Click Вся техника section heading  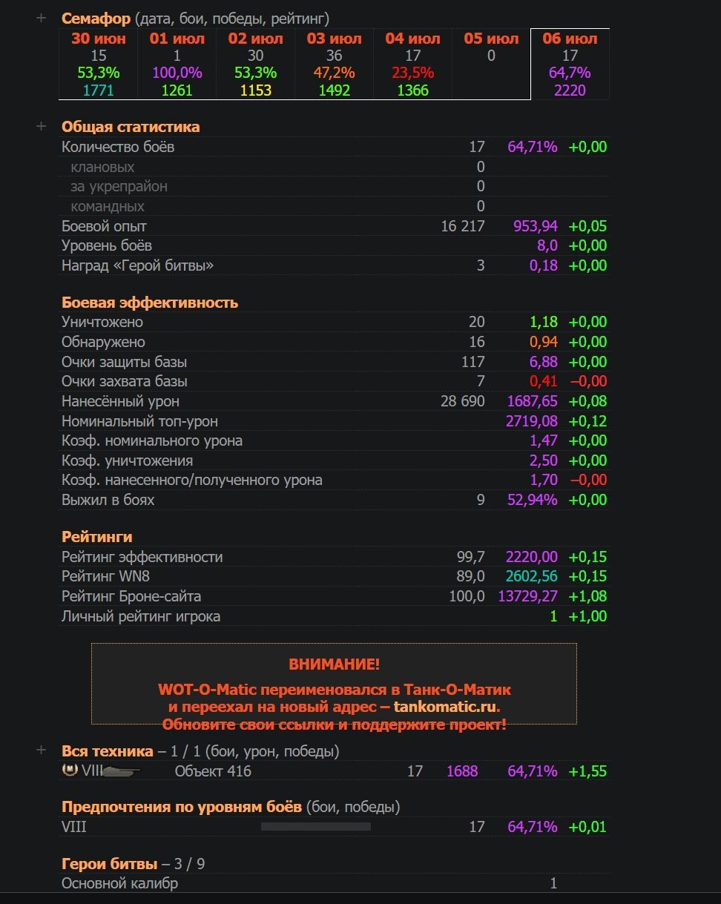(x=108, y=751)
